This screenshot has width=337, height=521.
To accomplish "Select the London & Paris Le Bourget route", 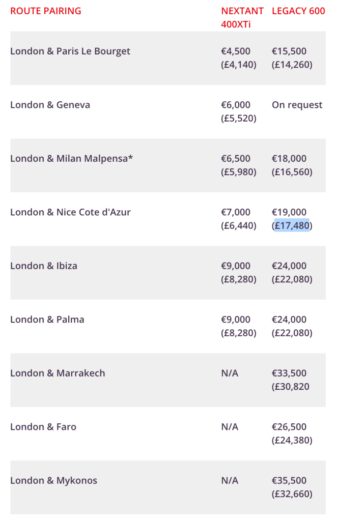I will 70,51.
